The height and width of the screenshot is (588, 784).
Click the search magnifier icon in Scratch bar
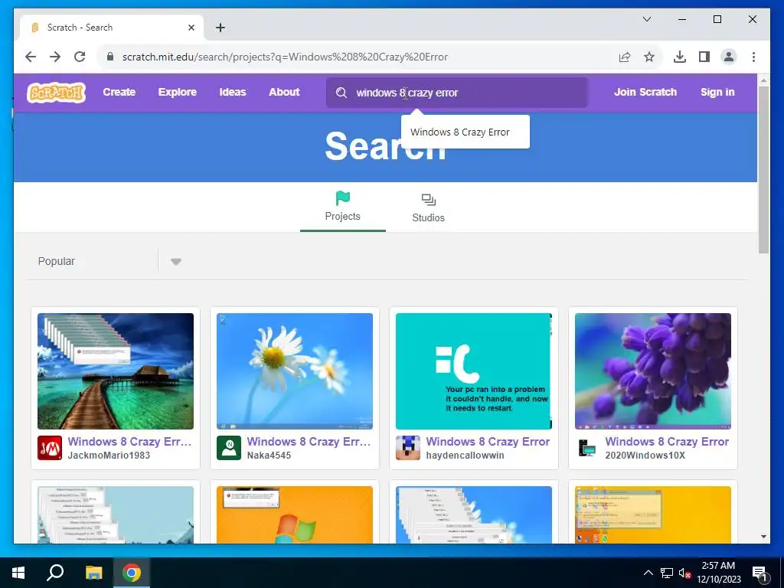coord(341,93)
